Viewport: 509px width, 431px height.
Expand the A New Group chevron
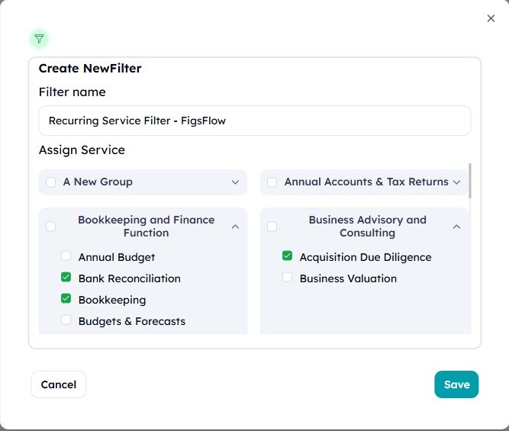(x=235, y=182)
